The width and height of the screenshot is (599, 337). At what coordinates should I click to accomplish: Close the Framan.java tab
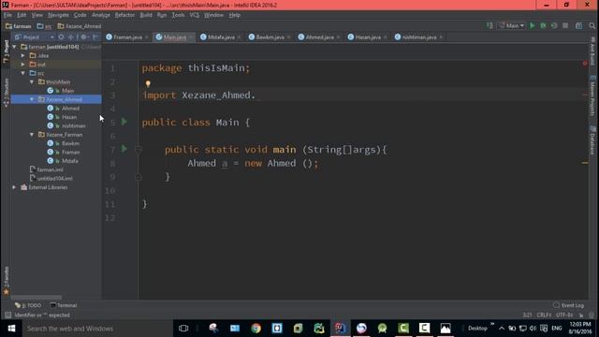click(147, 37)
